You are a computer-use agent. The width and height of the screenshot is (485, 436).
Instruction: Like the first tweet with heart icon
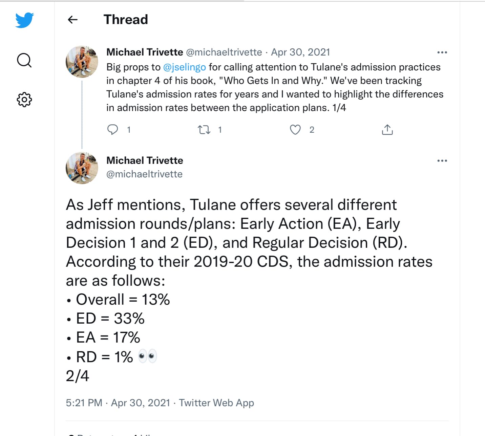click(295, 130)
